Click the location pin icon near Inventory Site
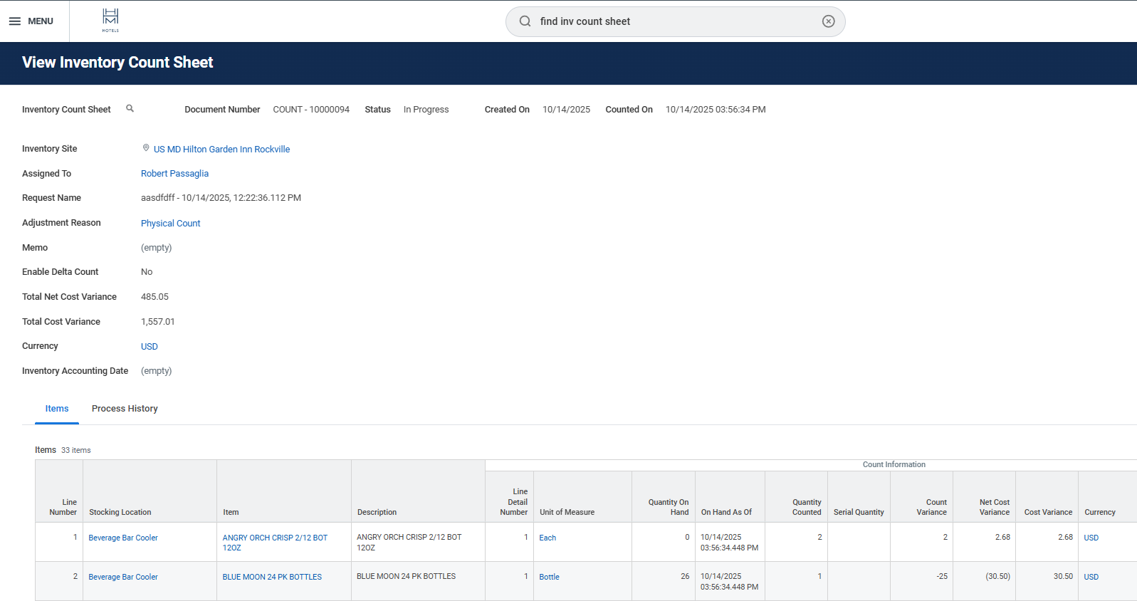Viewport: 1137px width, 601px height. coord(146,148)
